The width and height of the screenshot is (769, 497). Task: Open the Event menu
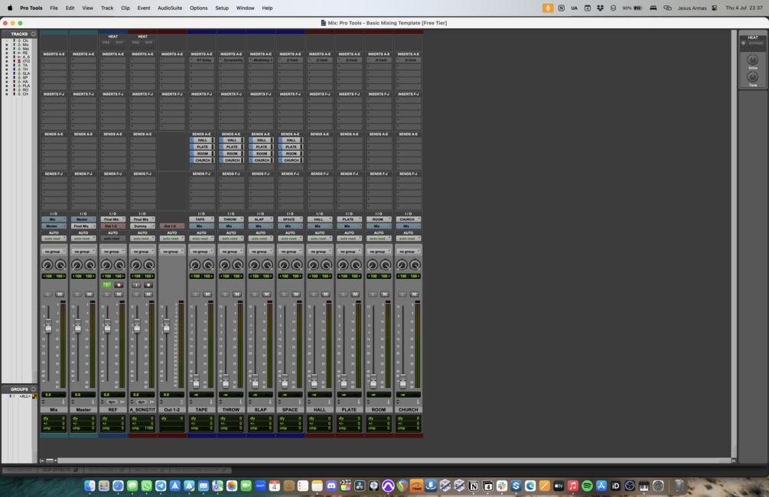pos(144,8)
